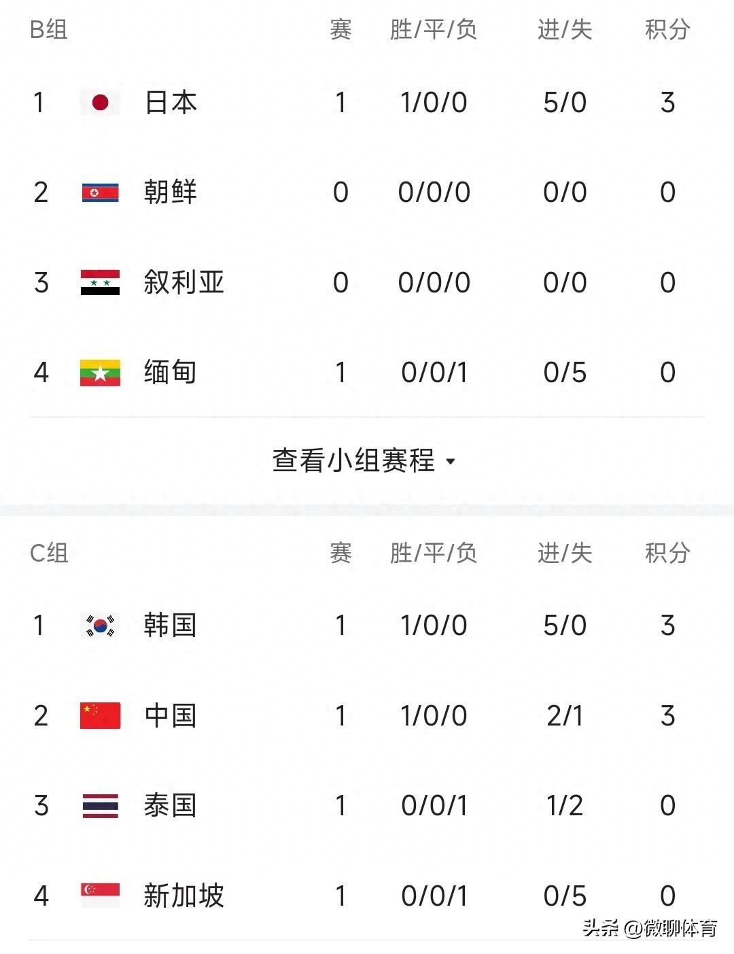Click the Myanmar flag icon
Image resolution: width=734 pixels, height=954 pixels.
[x=100, y=373]
